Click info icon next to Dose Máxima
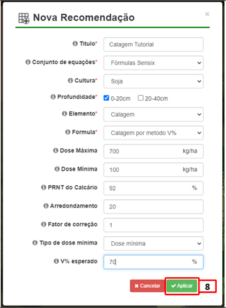This screenshot has height=308, width=226. (56, 151)
